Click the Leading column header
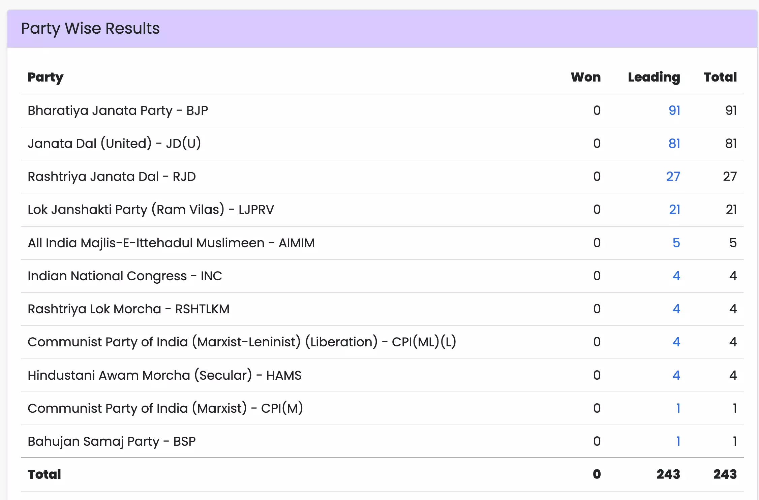759x500 pixels. pos(654,77)
